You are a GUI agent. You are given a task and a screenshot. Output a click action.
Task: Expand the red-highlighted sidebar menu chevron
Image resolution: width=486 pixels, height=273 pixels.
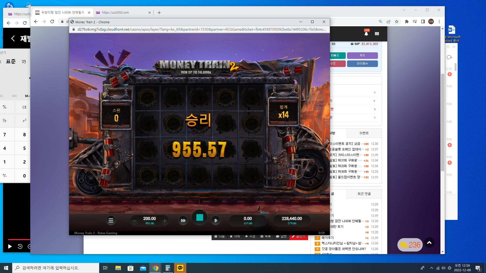(x=375, y=109)
